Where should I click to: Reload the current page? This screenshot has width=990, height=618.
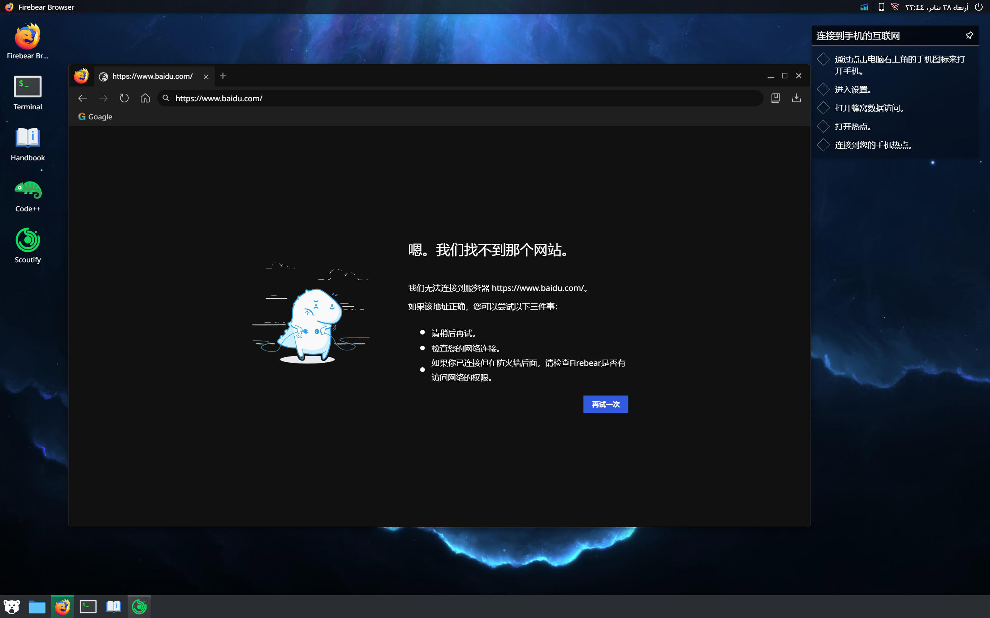click(124, 98)
